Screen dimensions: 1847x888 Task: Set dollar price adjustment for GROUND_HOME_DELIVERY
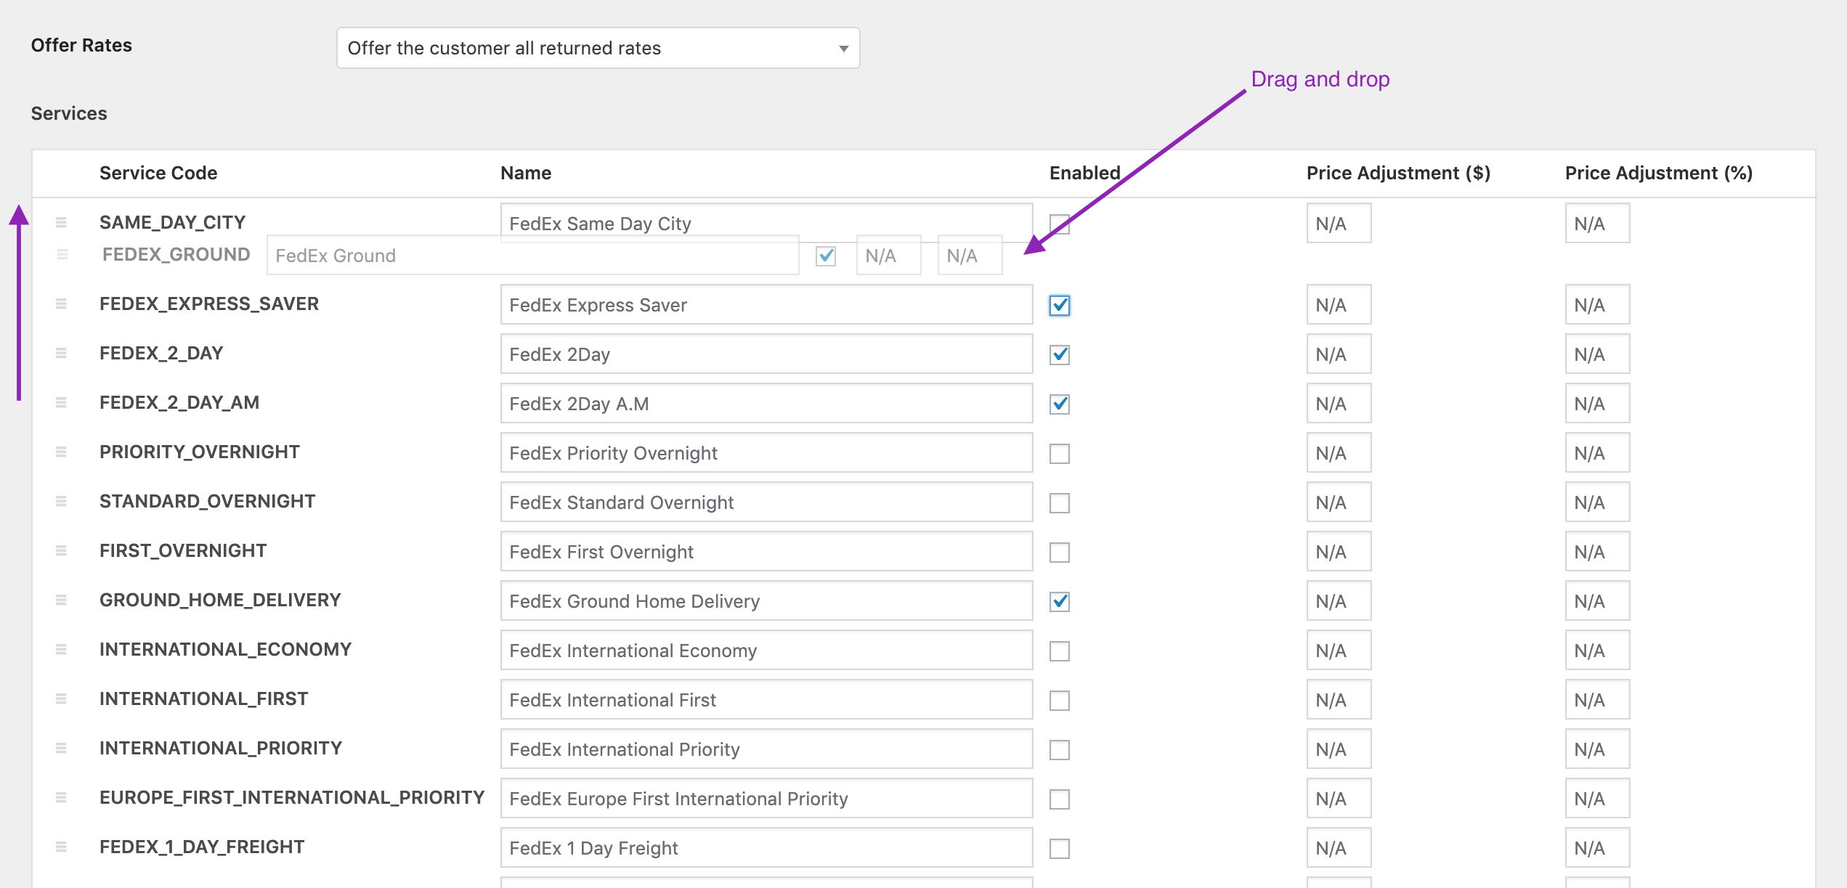pyautogui.click(x=1339, y=600)
